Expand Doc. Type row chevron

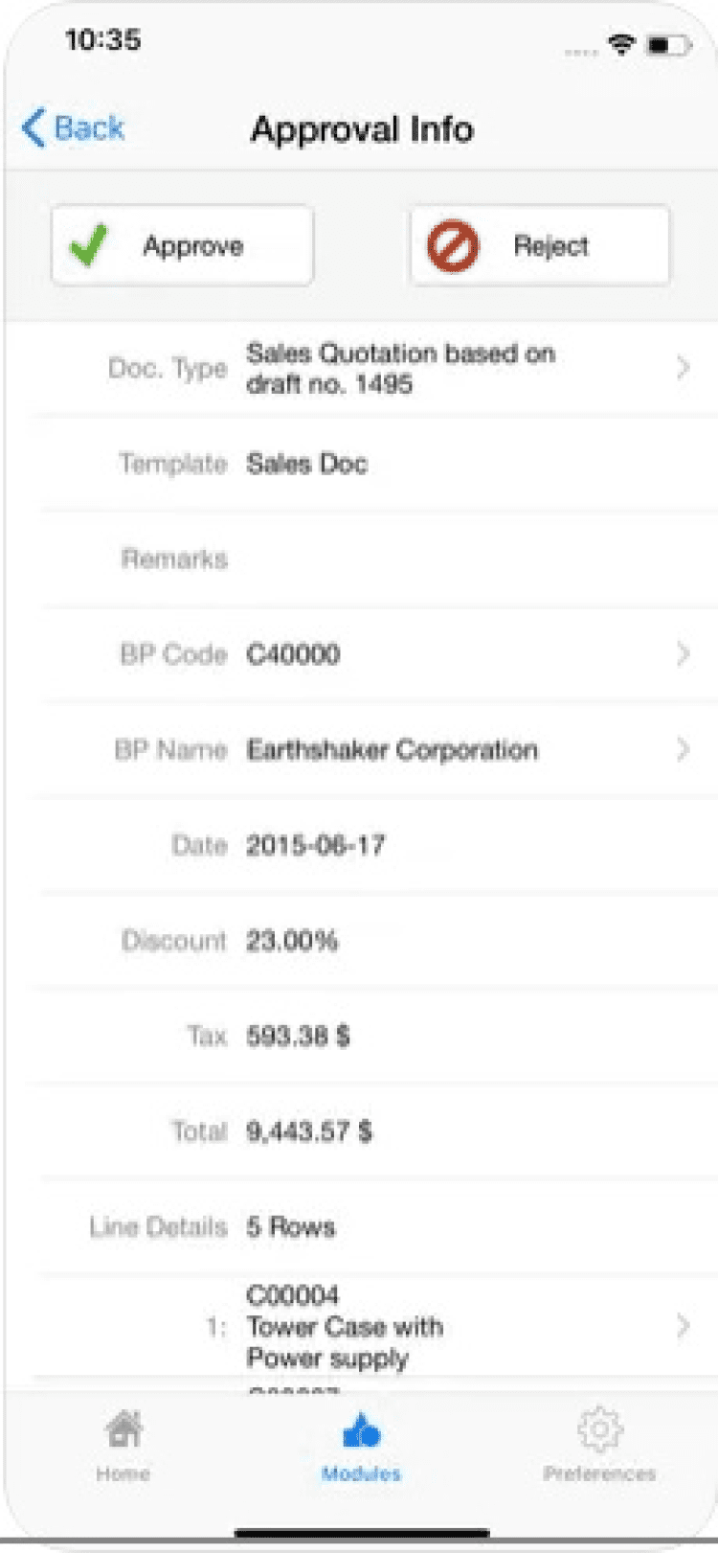click(x=683, y=368)
